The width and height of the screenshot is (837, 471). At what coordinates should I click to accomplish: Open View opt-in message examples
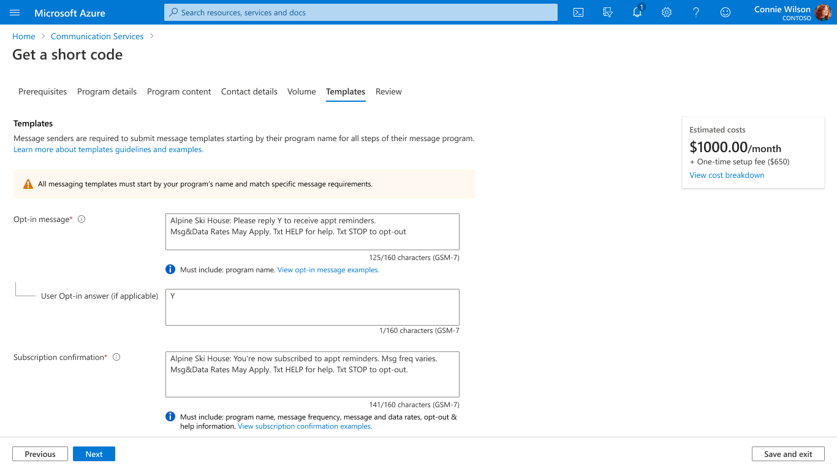pos(328,269)
